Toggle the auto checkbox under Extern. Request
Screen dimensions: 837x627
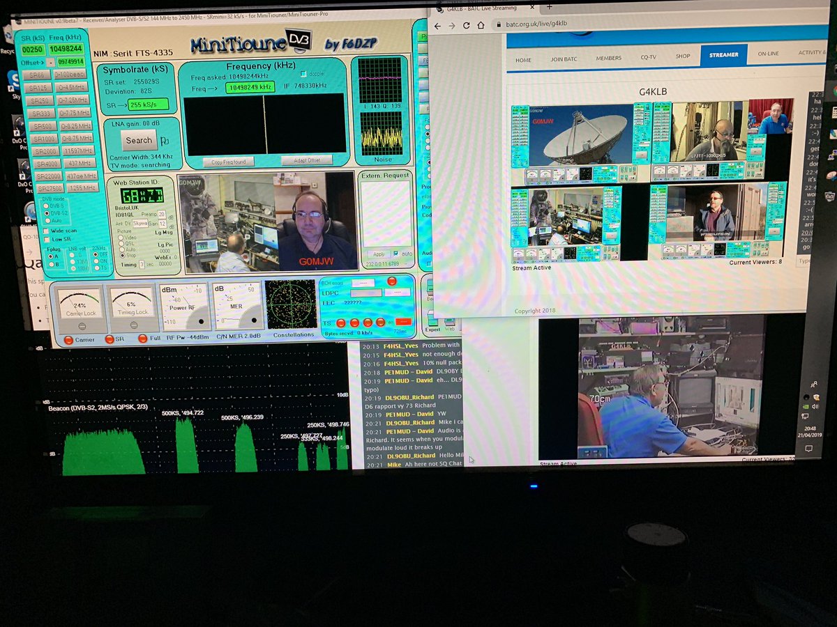[x=396, y=254]
